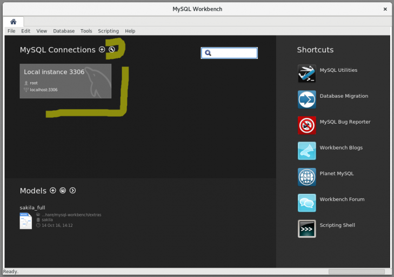Viewport: 394px width, 277px height.
Task: Click the magnifier icon in search box
Action: point(208,53)
